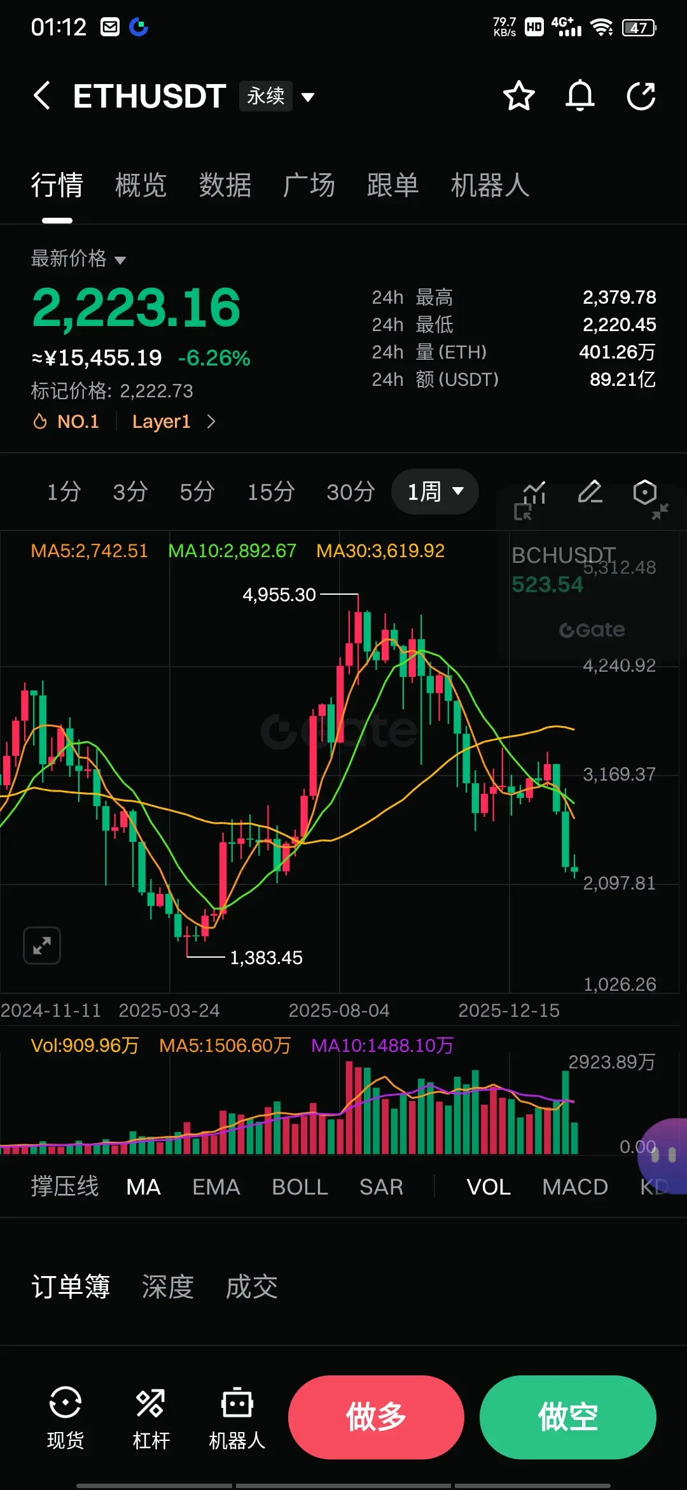Switch to 机器人 tab at top

tap(490, 185)
